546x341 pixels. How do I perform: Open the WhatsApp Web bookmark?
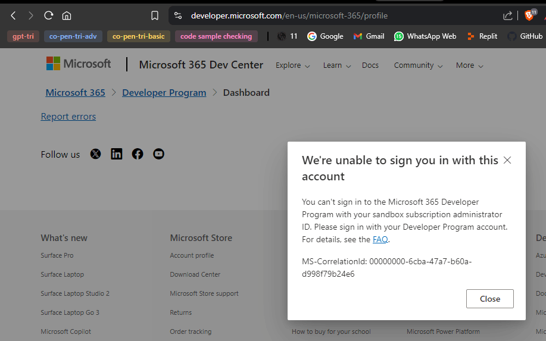point(425,36)
